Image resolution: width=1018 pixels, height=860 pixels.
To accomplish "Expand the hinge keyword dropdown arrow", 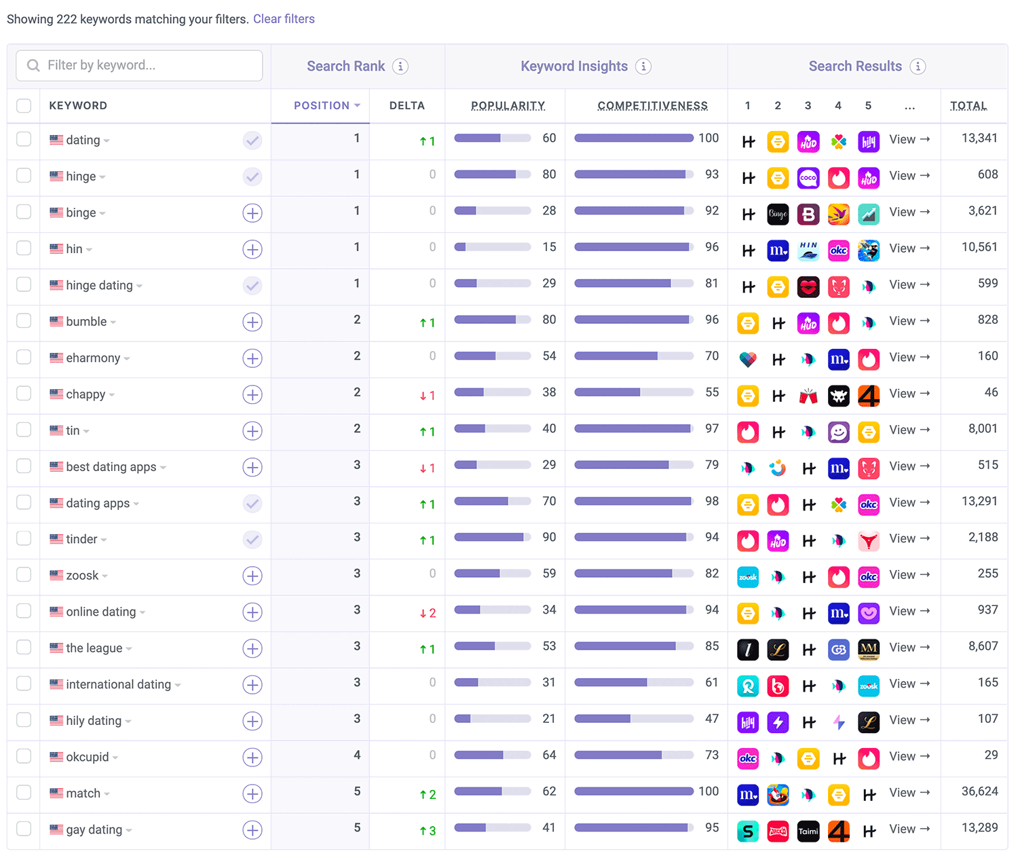I will coord(102,177).
